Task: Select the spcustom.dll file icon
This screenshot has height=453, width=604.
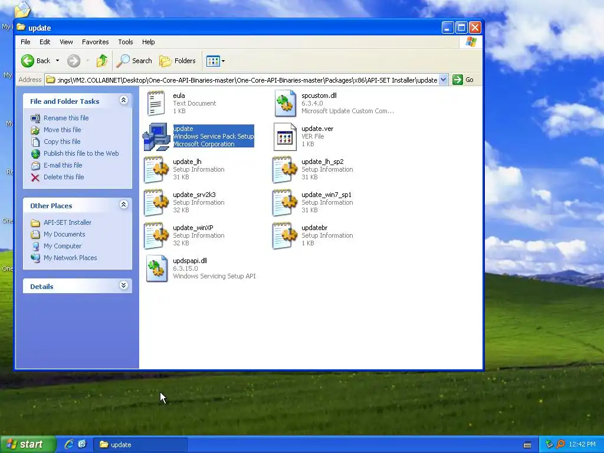Action: [x=285, y=103]
